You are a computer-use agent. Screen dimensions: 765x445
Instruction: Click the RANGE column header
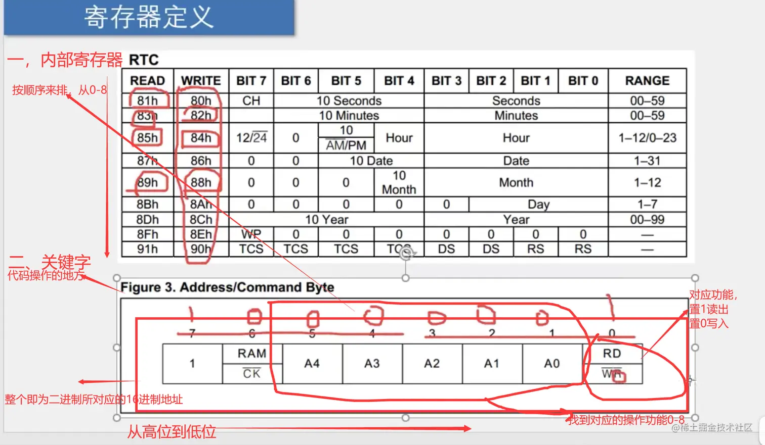(x=647, y=81)
